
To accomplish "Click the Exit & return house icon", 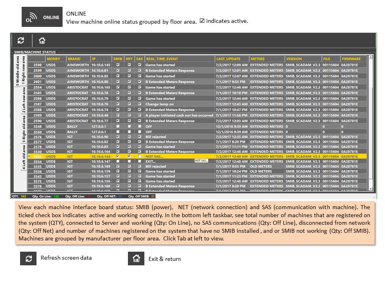I will click(136, 258).
